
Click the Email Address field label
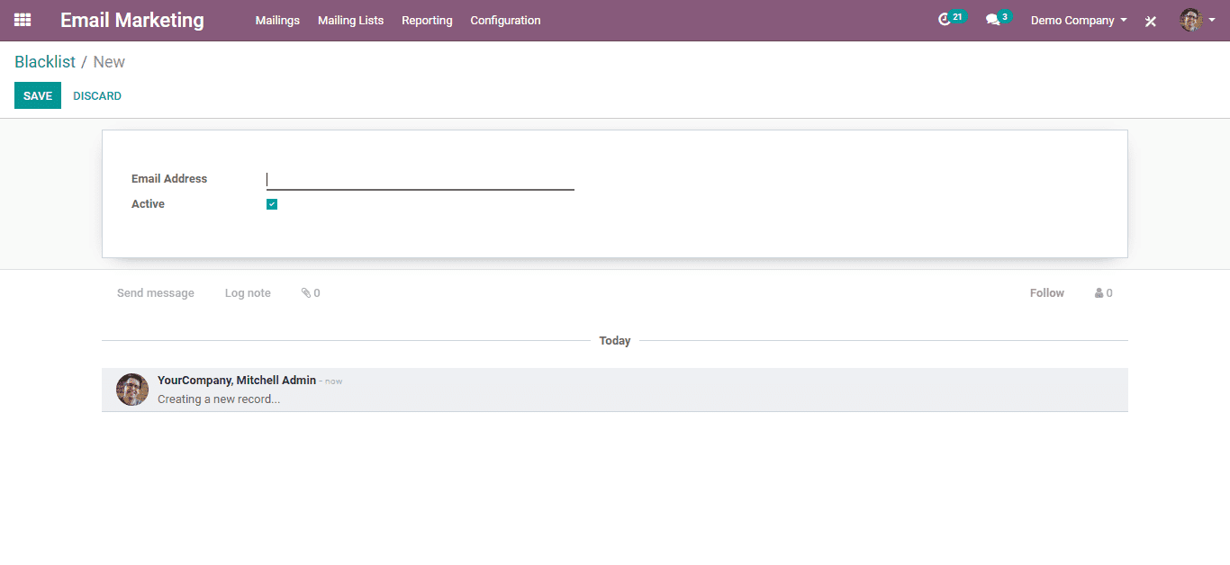[169, 179]
